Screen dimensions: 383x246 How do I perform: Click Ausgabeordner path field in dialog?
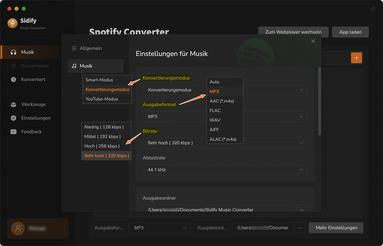(x=219, y=208)
